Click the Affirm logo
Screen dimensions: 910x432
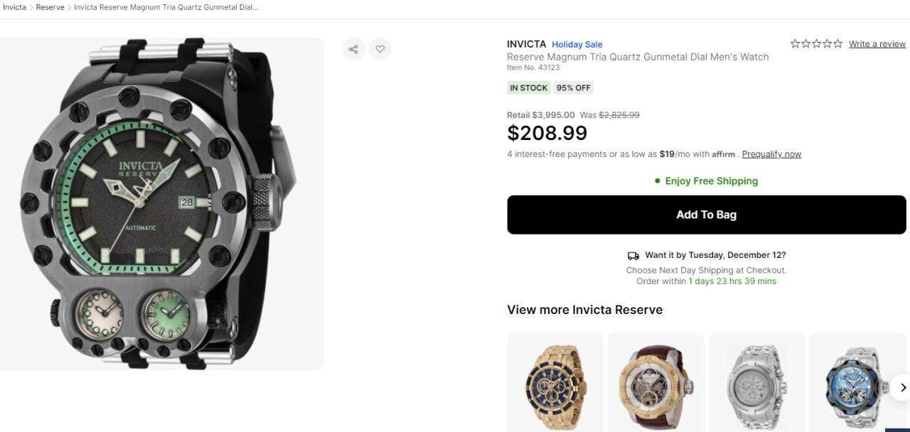(x=724, y=154)
